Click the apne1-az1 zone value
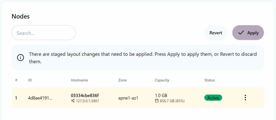 click(x=128, y=98)
